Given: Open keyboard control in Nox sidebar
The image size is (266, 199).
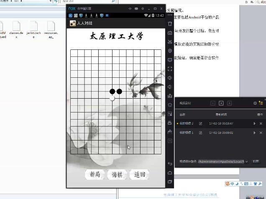Looking at the screenshot, I should point(170,33).
